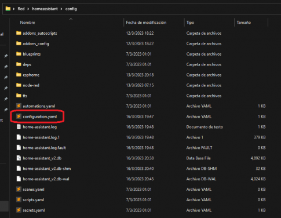Screen dimensions: 281x218
Task: Expand the chevron after Red in the address bar
Action: (28, 9)
